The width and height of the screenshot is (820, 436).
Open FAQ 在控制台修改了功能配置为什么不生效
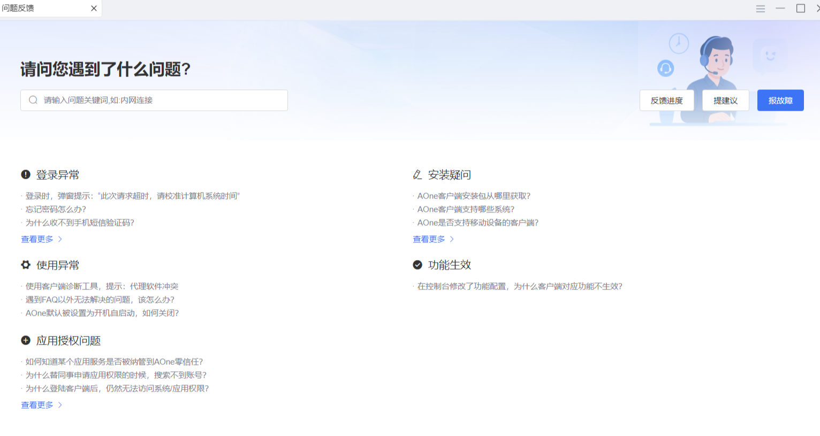520,286
